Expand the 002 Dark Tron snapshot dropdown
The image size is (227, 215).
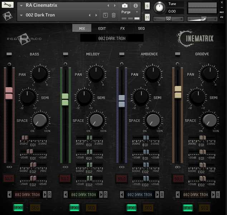tap(21, 15)
